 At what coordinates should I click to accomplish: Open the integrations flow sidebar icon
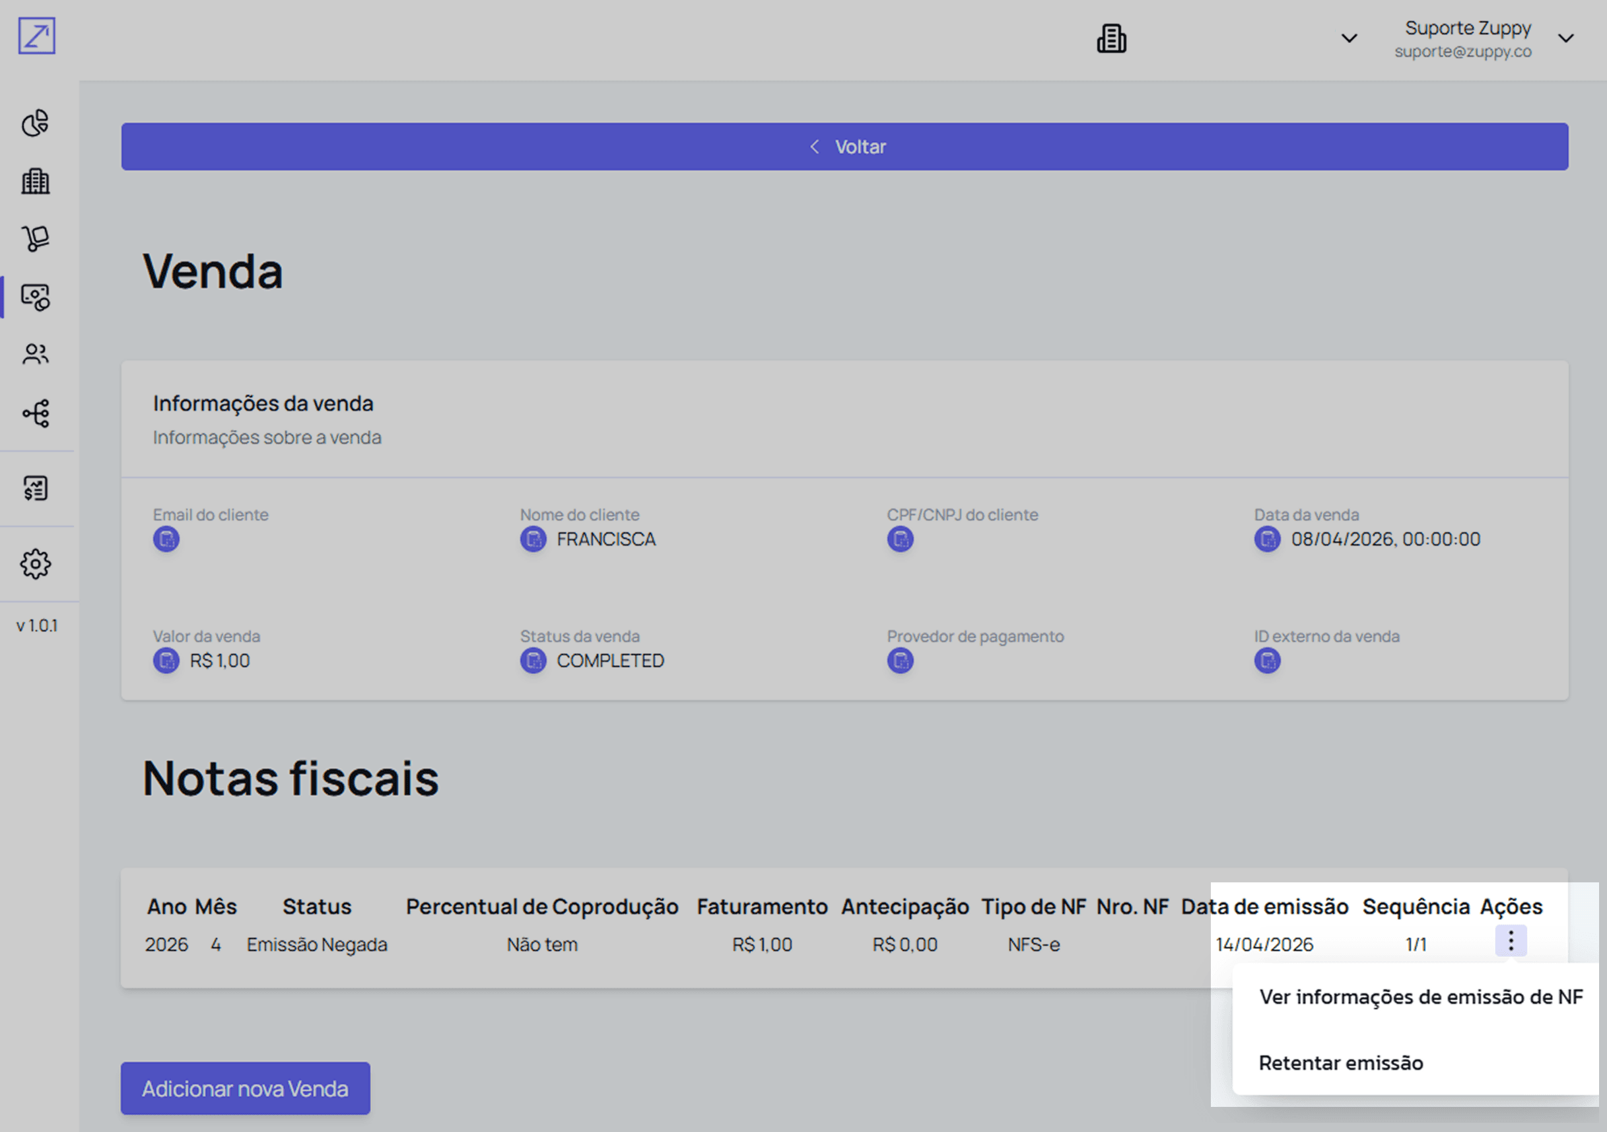point(36,413)
